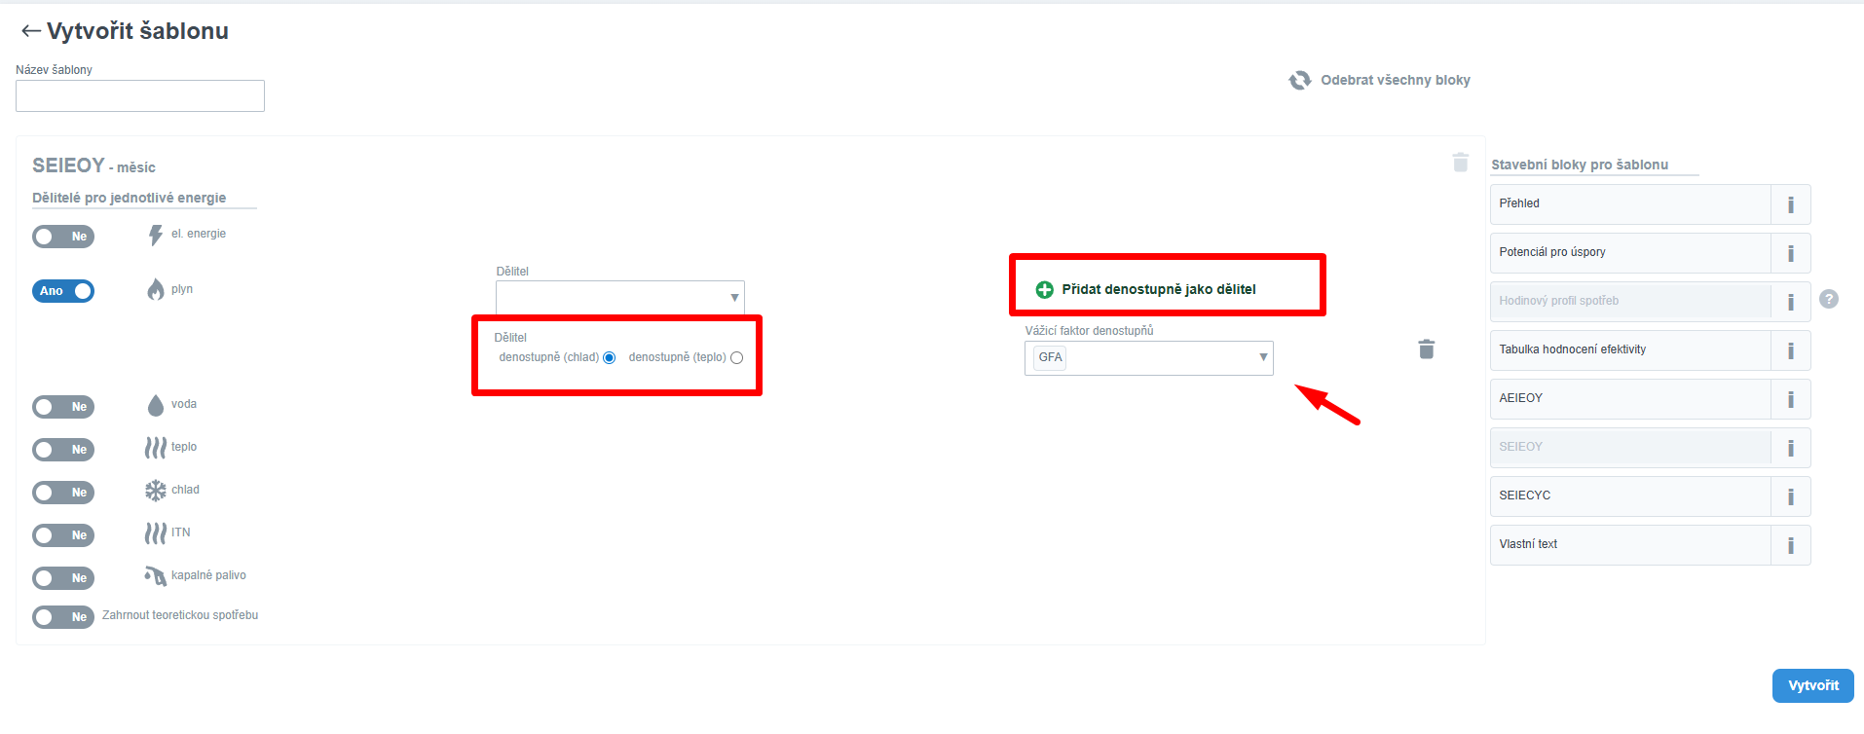Add the SEIECYC building block
This screenshot has height=734, width=1864.
point(1629,496)
